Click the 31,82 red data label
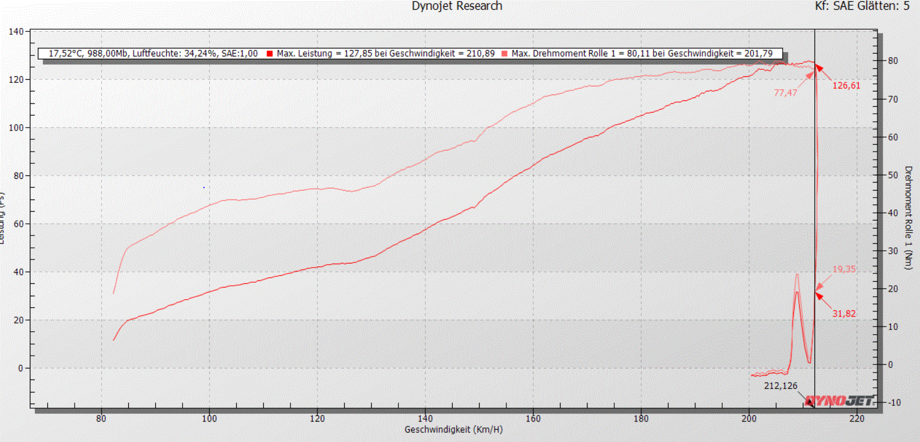The height and width of the screenshot is (442, 920). pyautogui.click(x=844, y=314)
